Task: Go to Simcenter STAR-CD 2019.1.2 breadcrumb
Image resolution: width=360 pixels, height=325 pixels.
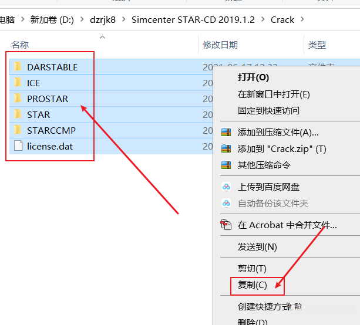Action: [x=193, y=20]
